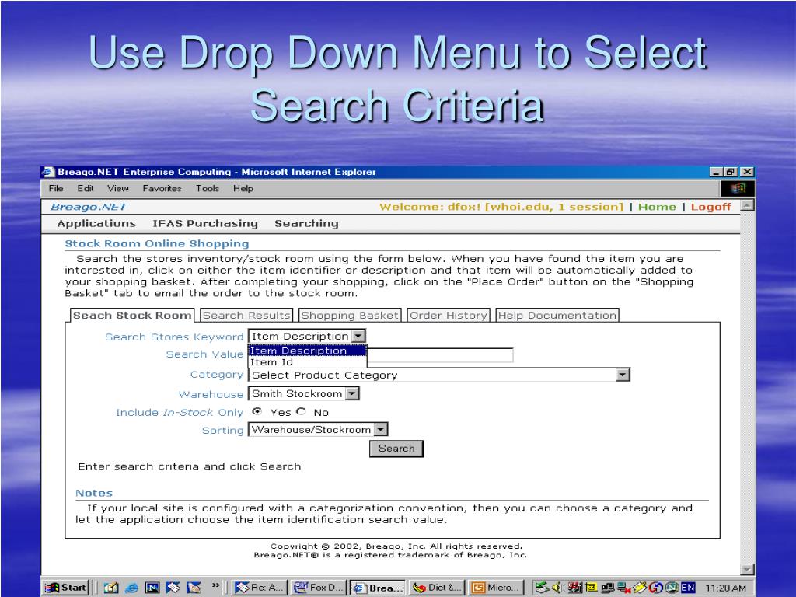Open the Applications menu
Viewport: 796px width, 597px height.
point(96,223)
